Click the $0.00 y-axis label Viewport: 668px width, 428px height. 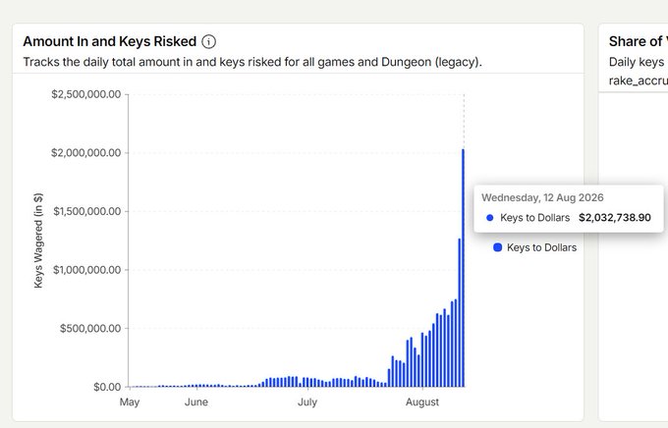point(107,387)
